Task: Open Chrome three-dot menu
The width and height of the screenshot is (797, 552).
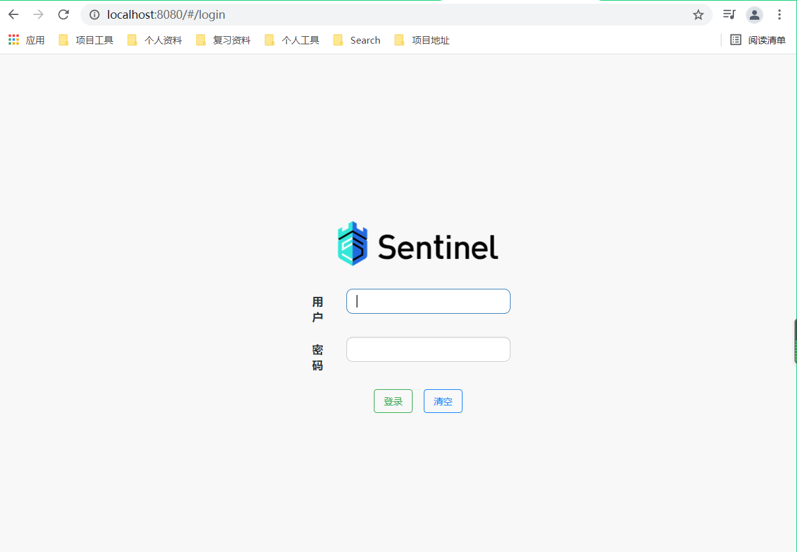Action: coord(780,14)
